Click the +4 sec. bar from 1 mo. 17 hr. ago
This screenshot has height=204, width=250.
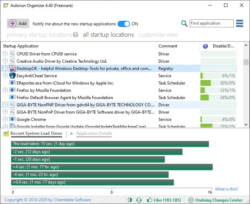click(112, 167)
